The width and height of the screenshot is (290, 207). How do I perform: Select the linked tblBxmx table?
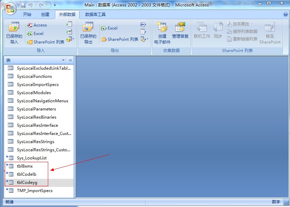[39, 166]
